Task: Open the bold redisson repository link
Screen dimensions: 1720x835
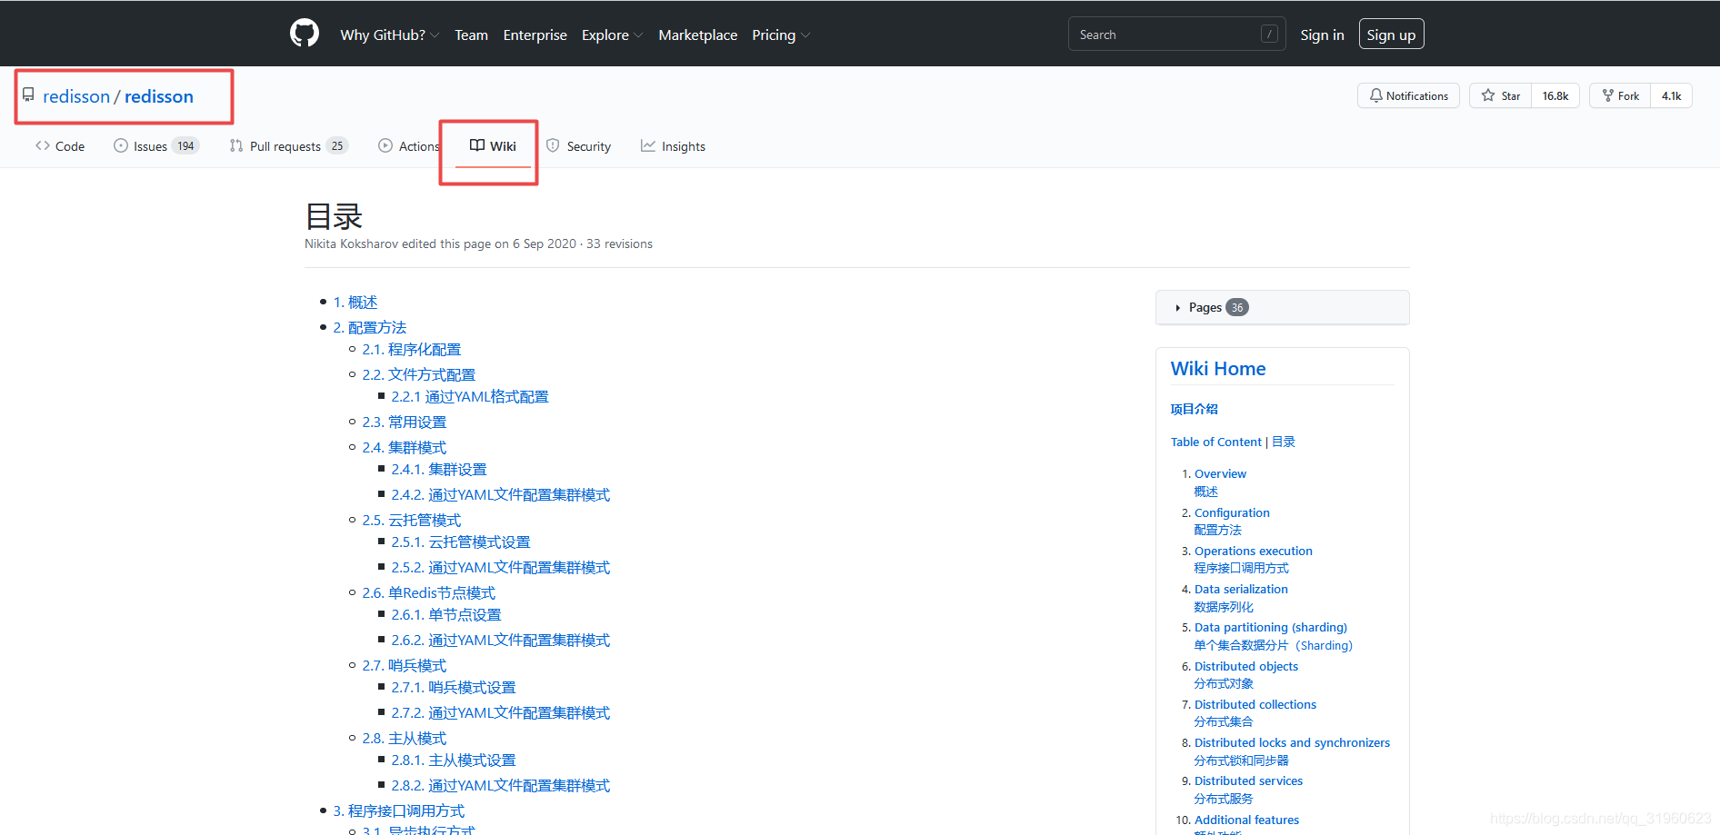Action: (159, 96)
